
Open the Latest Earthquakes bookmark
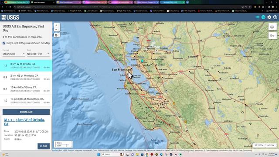point(91,11)
